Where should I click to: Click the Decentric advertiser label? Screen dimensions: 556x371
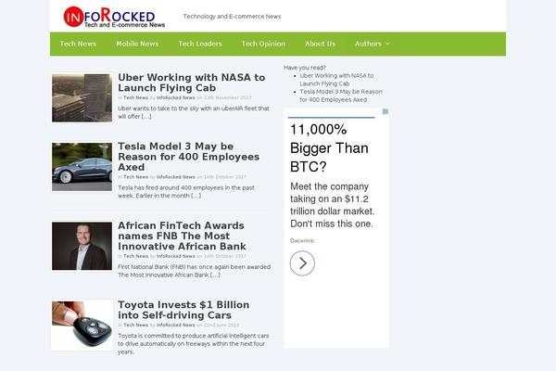click(302, 241)
